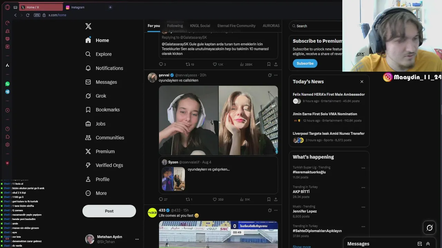The image size is (442, 248).
Task: Switch to the AURORAS tab
Action: point(271,26)
